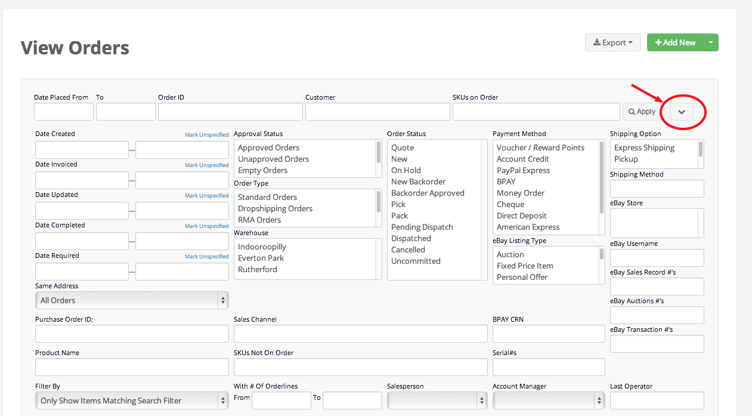The width and height of the screenshot is (752, 416).
Task: Select Pending Dispatch order status
Action: coord(422,227)
